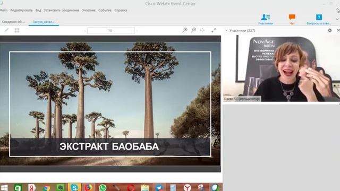Screen dimensions: 340x191
Task: Open the Установить соединение menu
Action: click(62, 10)
